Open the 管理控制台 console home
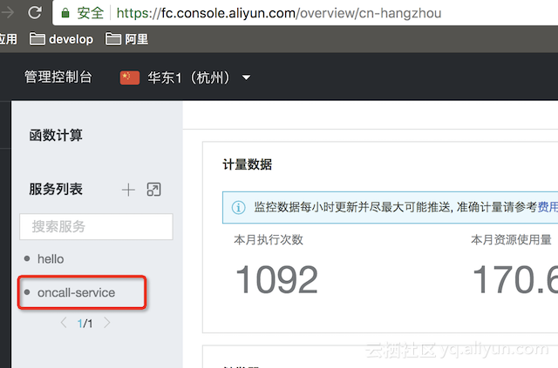 tap(58, 77)
